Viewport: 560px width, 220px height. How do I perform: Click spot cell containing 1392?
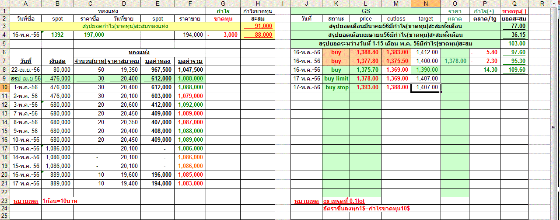[57, 35]
